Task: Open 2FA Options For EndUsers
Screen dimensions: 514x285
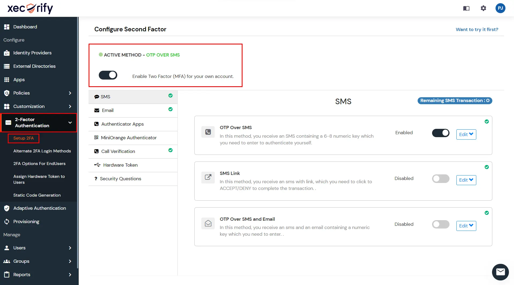Action: (x=39, y=164)
